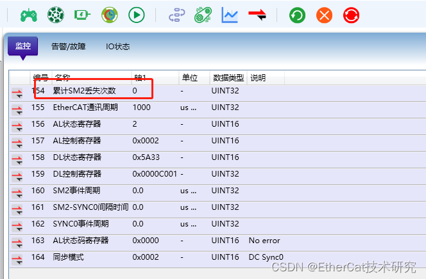Select the DL状态寄存器 parameter name

tap(77, 157)
